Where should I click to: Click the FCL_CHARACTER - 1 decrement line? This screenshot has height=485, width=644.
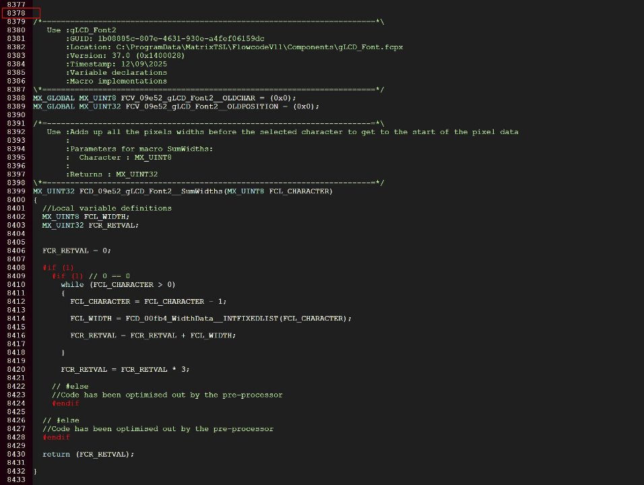point(148,301)
